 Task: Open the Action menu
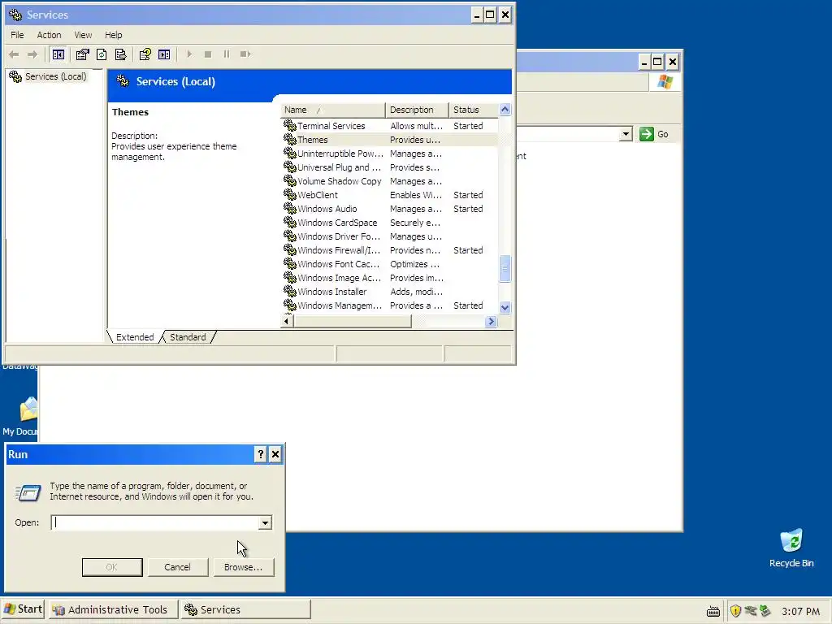click(49, 35)
